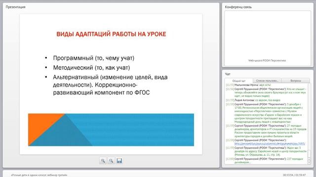The height and width of the screenshot is (177, 316).
Task: Click the chat scrollbar thumb
Action: 309,153
